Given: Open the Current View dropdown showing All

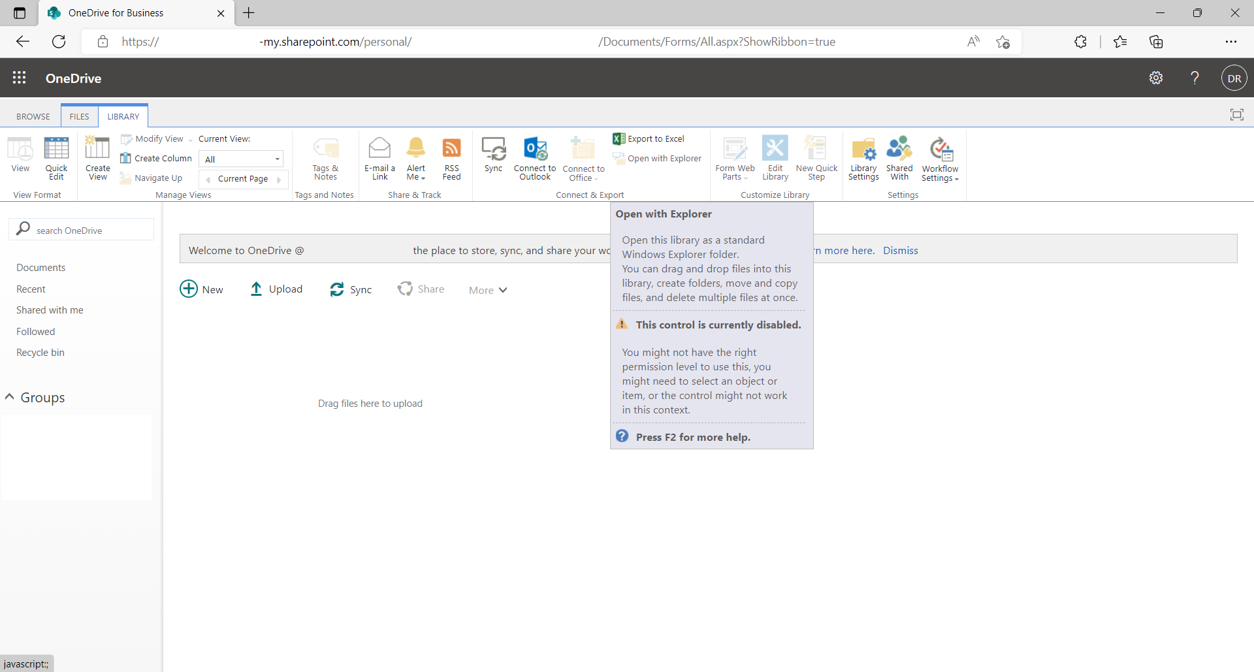Looking at the screenshot, I should [241, 159].
